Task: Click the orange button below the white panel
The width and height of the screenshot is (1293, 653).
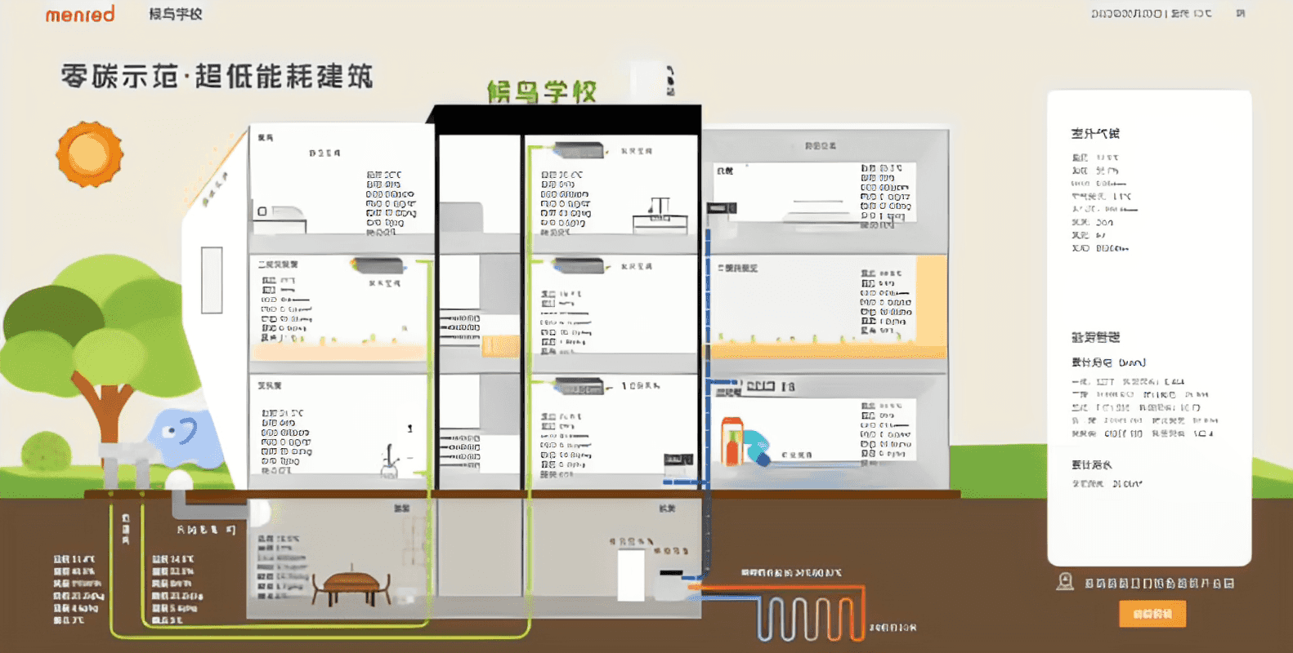Action: coord(1152,614)
